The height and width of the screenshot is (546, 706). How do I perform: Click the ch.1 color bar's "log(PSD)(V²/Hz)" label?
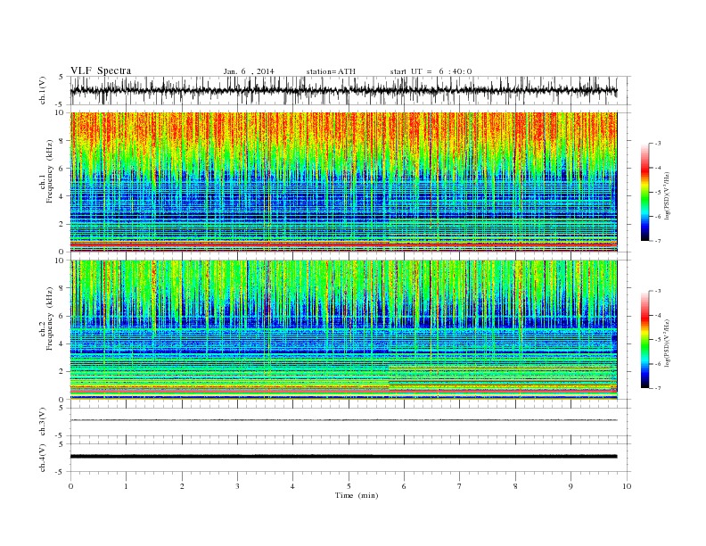pos(667,195)
